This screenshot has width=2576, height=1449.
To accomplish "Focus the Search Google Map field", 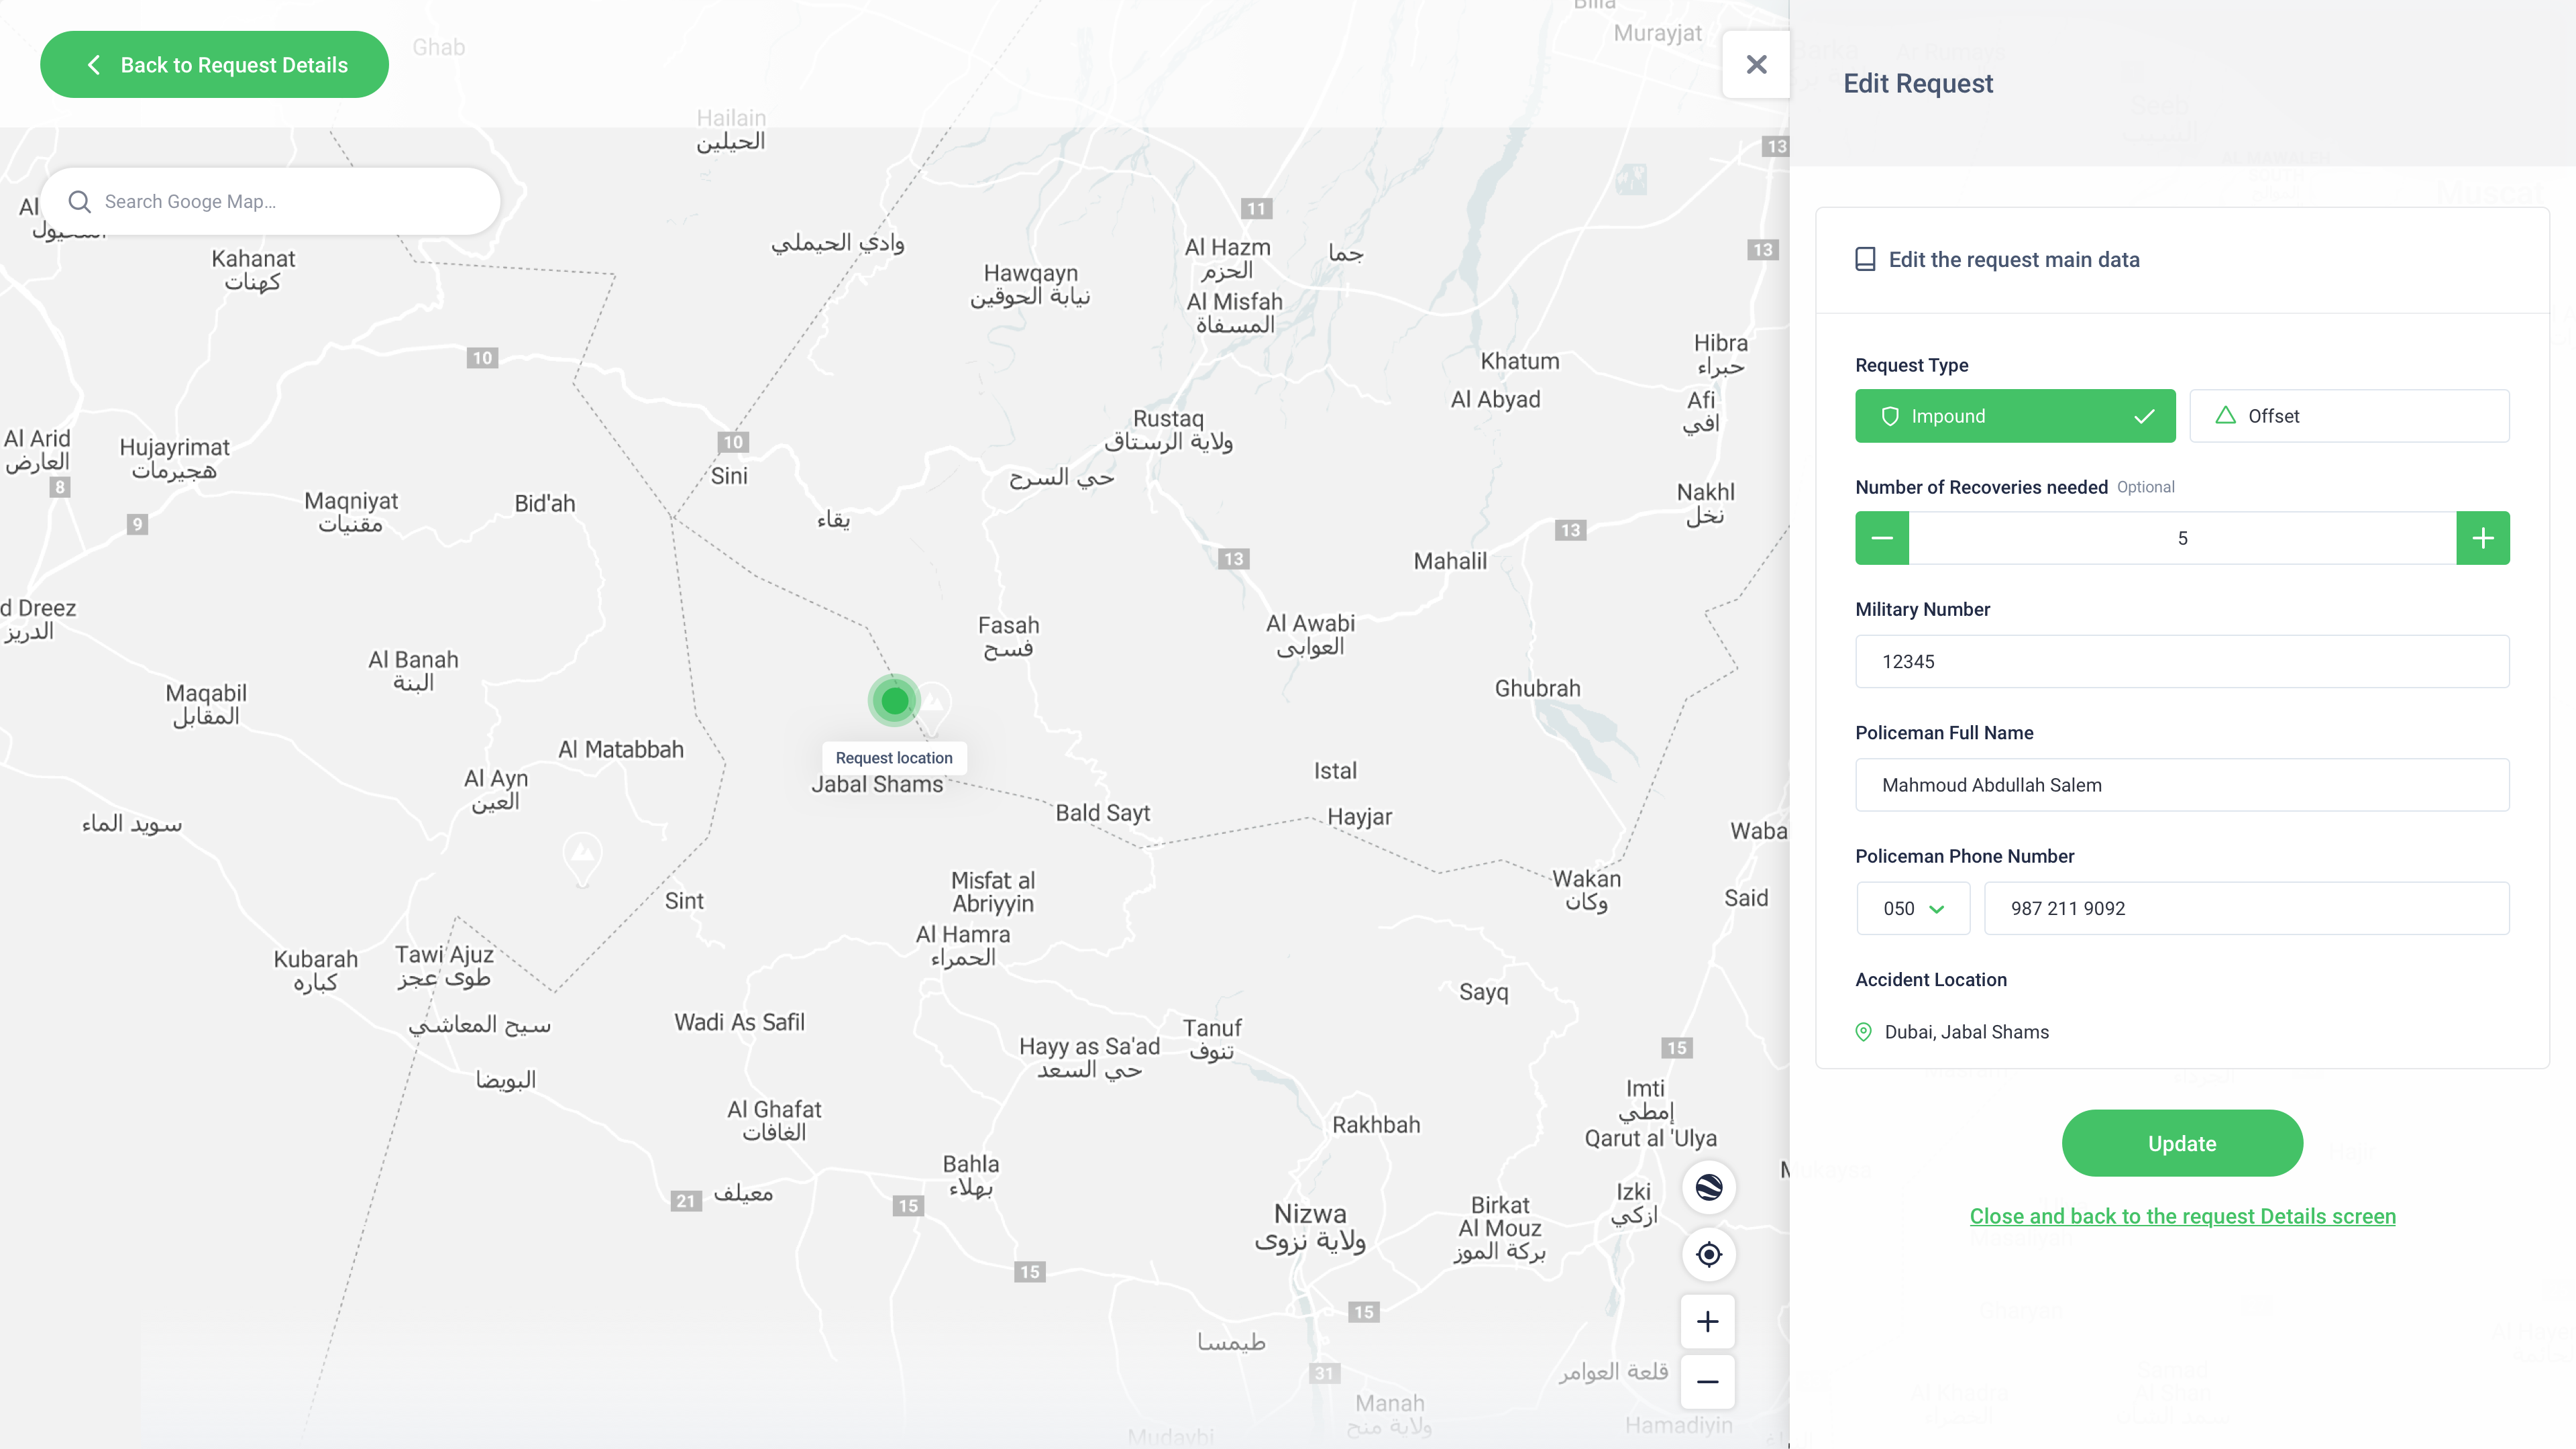I will click(x=270, y=201).
